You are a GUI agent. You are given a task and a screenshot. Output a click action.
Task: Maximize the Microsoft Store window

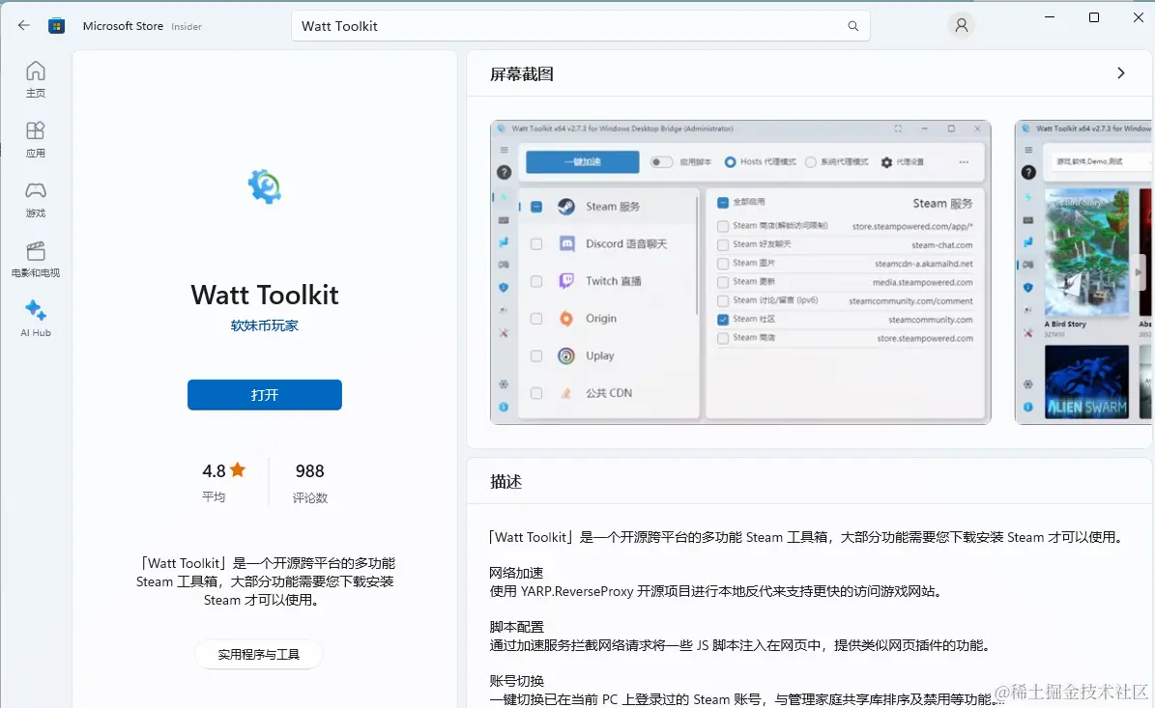pos(1094,17)
